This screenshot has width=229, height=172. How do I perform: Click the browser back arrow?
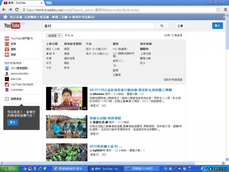point(4,10)
